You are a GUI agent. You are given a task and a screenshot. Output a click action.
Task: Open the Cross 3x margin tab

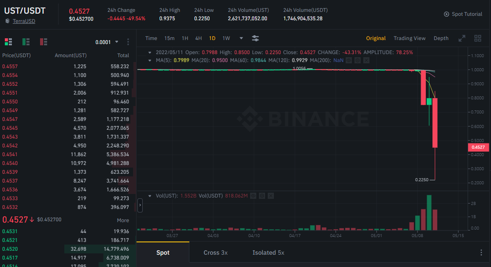coord(215,252)
